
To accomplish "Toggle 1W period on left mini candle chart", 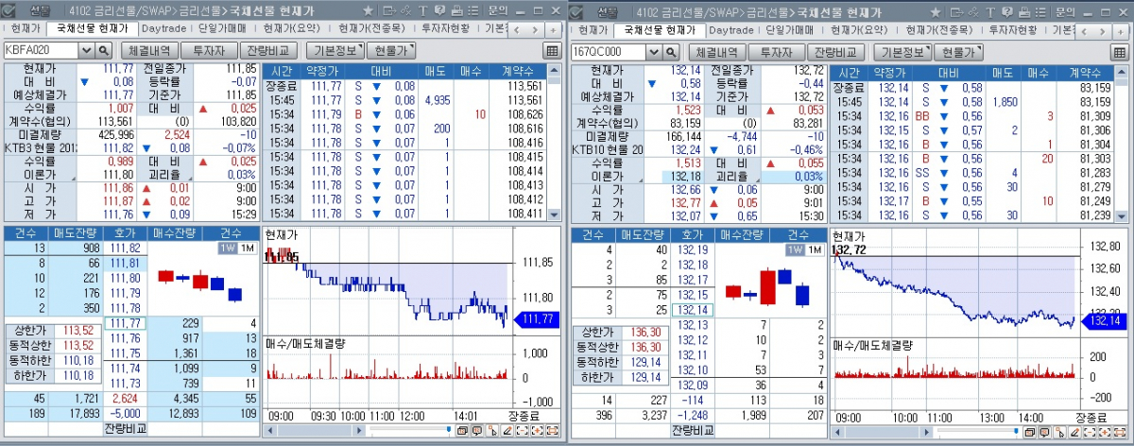I will pyautogui.click(x=227, y=248).
